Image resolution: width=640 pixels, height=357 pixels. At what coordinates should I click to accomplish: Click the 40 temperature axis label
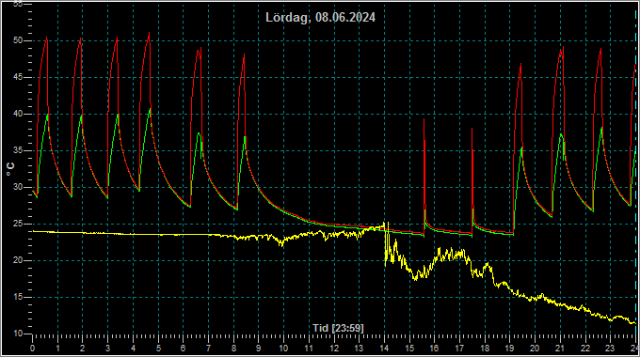[18, 114]
